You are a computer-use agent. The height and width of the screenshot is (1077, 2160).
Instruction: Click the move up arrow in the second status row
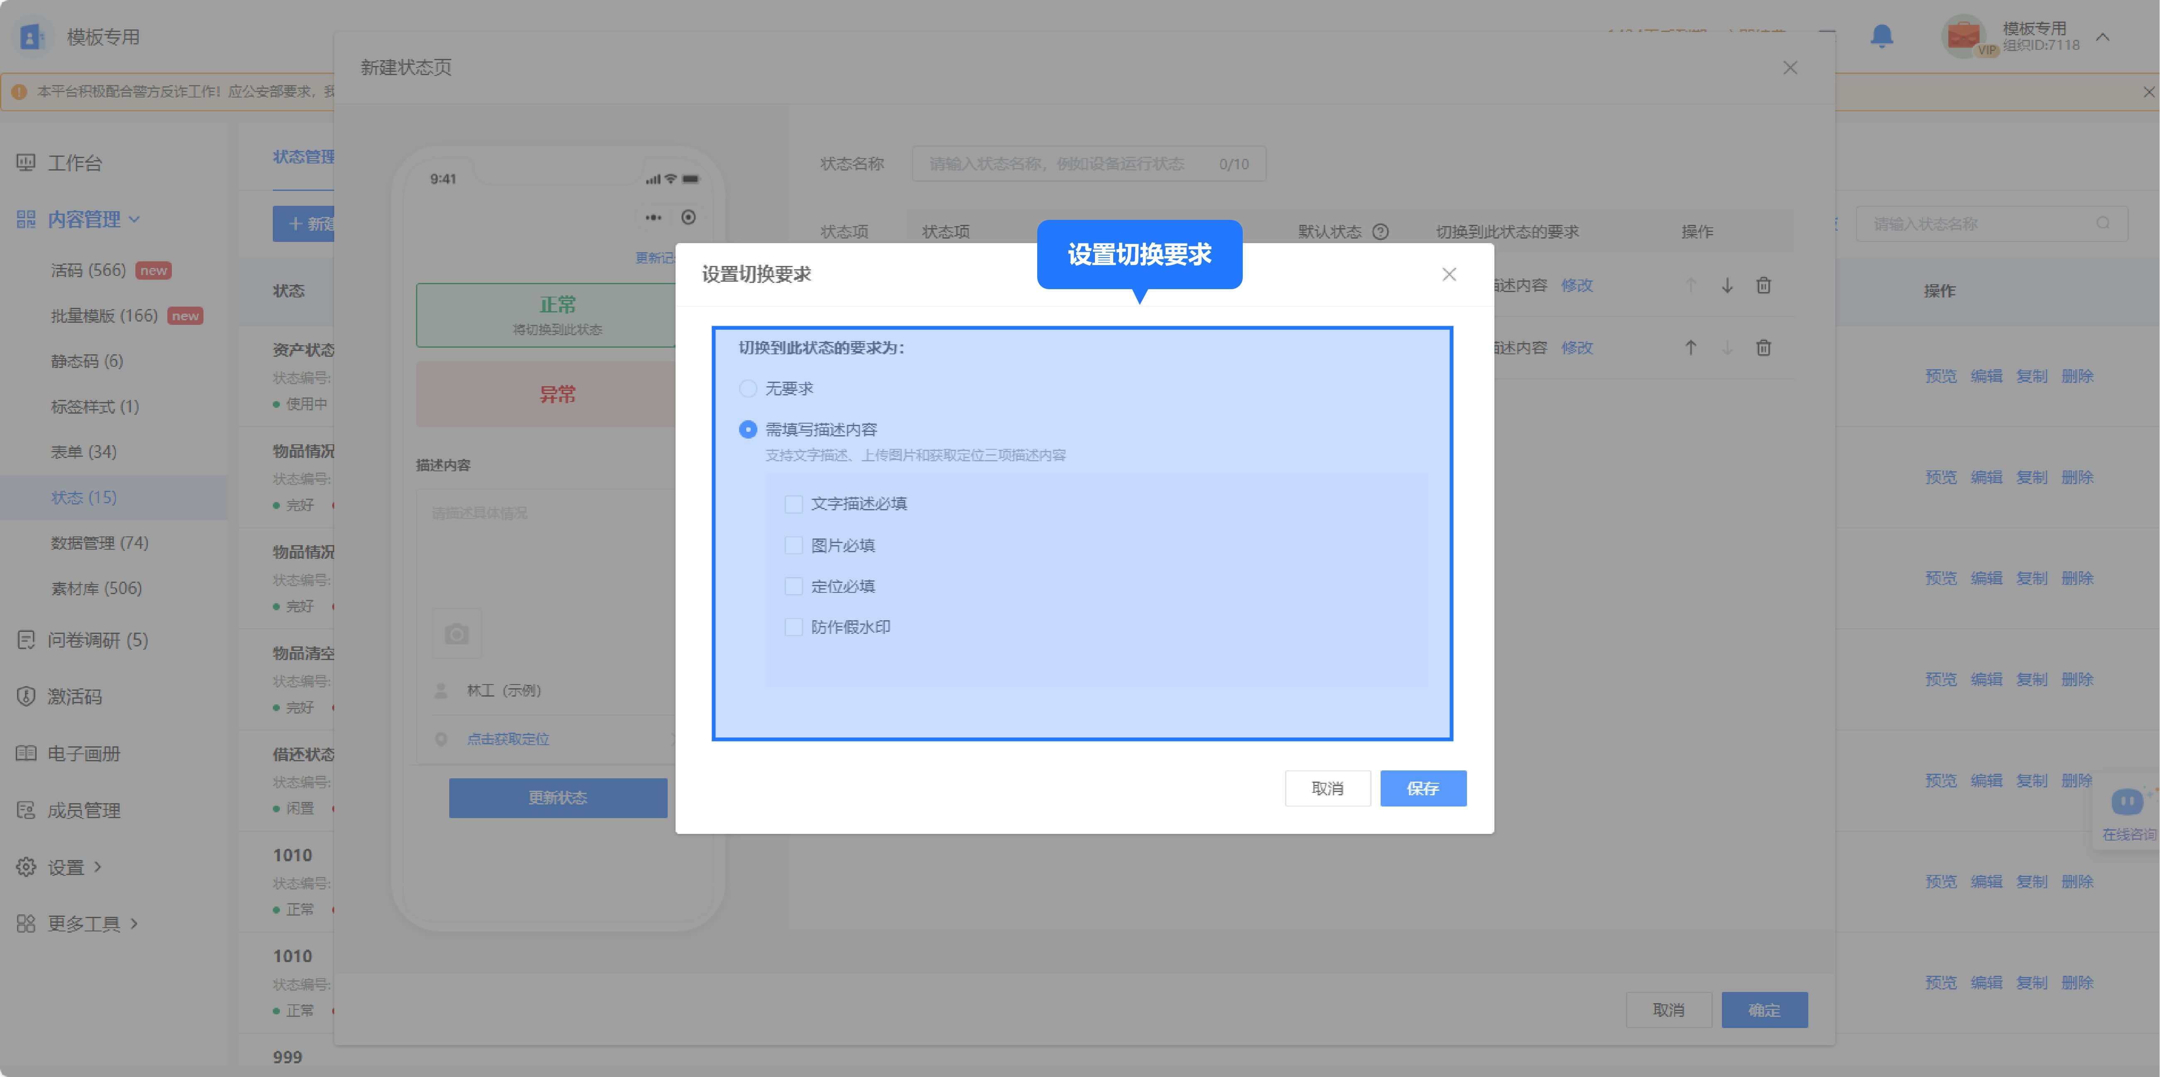[1690, 348]
